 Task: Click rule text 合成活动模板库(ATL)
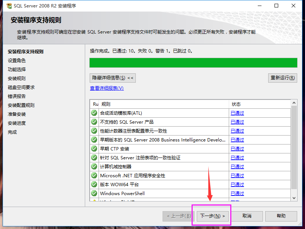pyautogui.click(x=121, y=113)
